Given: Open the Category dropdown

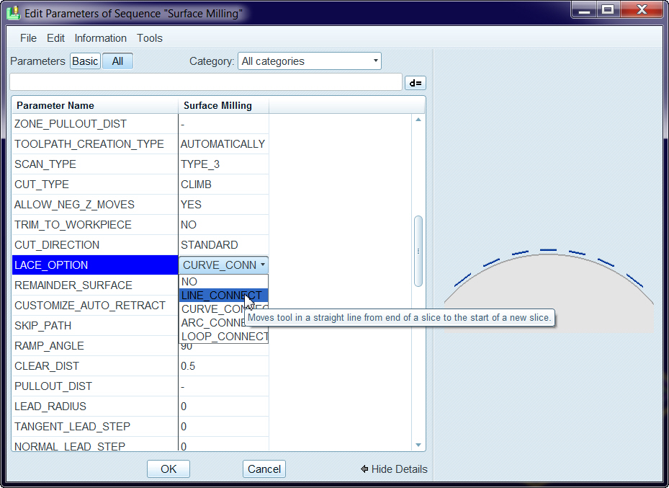Looking at the screenshot, I should (x=309, y=61).
